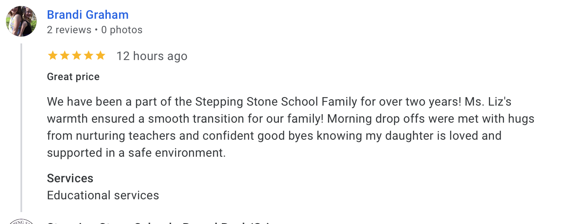Click the second gold rating star

(x=65, y=56)
